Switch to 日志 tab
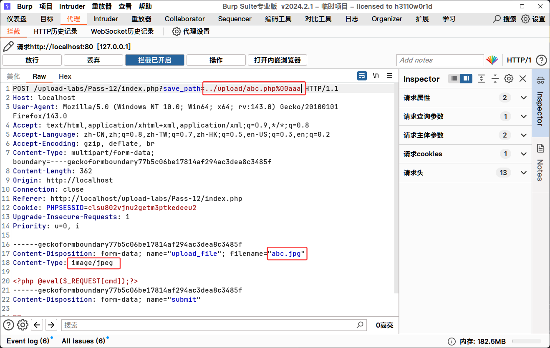The height and width of the screenshot is (348, 550). (x=352, y=19)
